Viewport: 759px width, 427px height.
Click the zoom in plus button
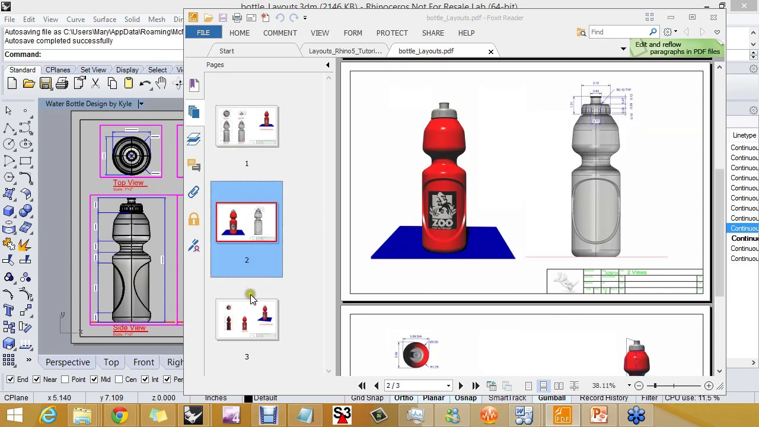coord(709,386)
